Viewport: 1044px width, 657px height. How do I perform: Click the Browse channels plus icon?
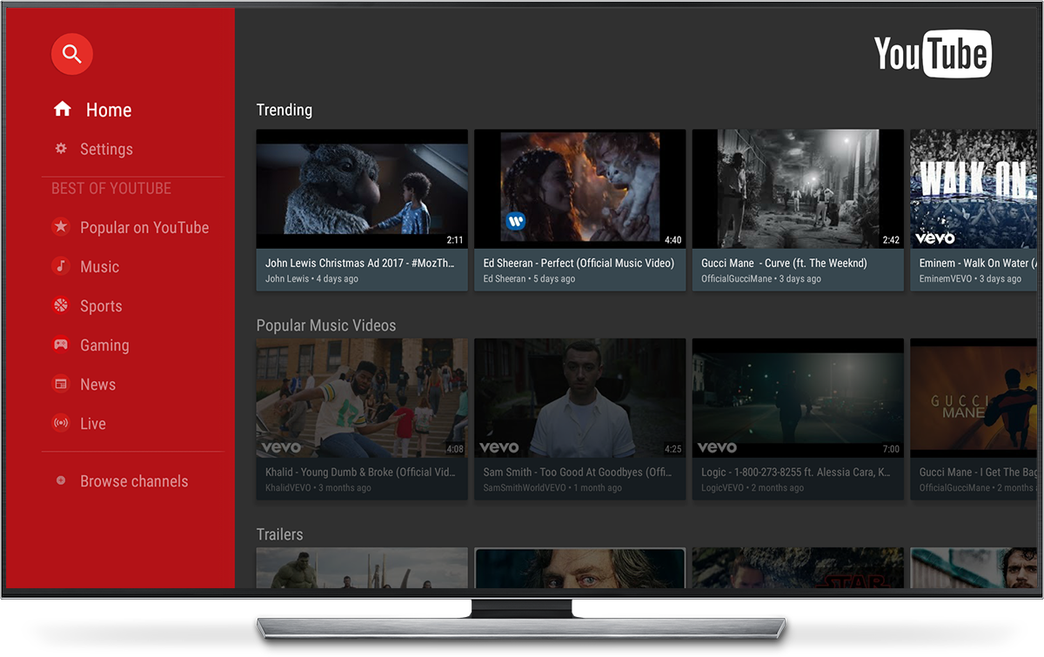click(61, 480)
